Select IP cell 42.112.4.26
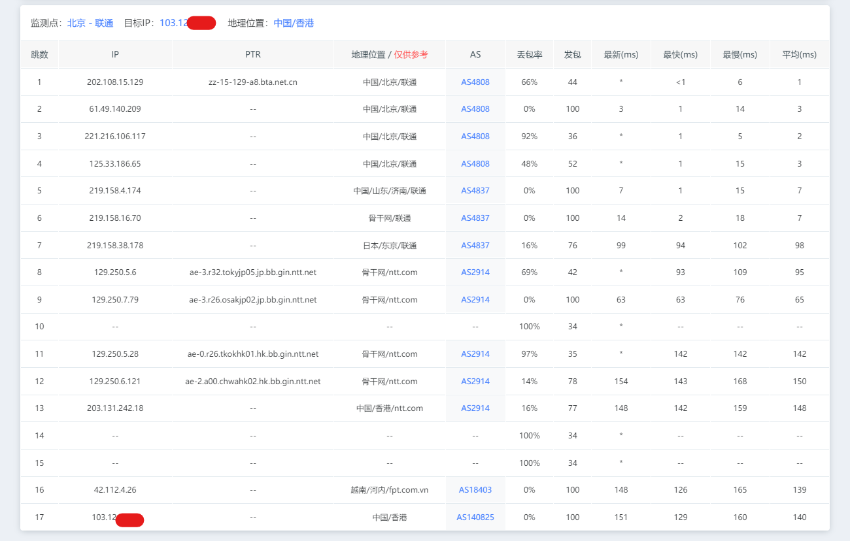The height and width of the screenshot is (541, 850). coord(115,490)
